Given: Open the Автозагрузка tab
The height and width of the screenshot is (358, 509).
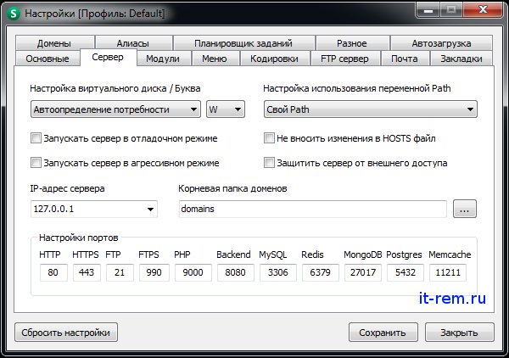Looking at the screenshot, I should click(441, 43).
